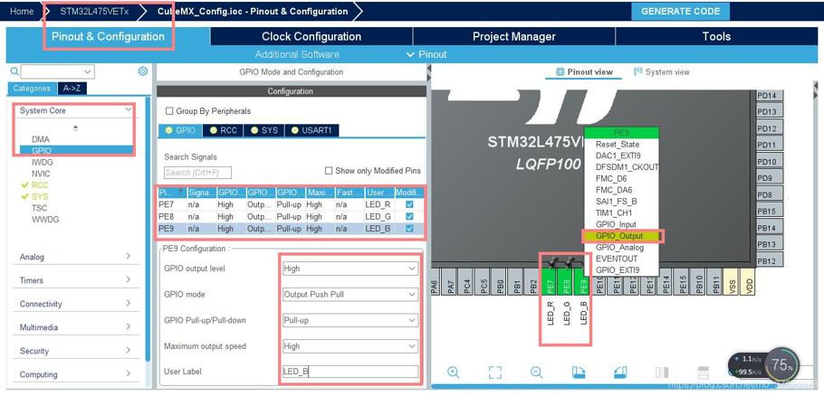Click the GENERATE CODE button
This screenshot has width=824, height=396.
[681, 11]
